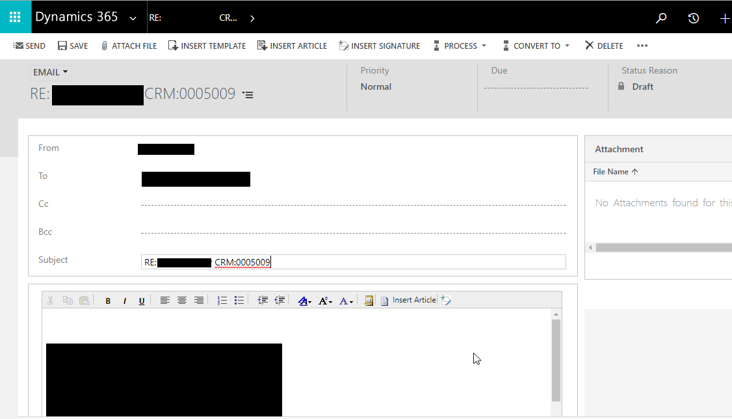
Task: Open the search magnifier icon
Action: [661, 18]
